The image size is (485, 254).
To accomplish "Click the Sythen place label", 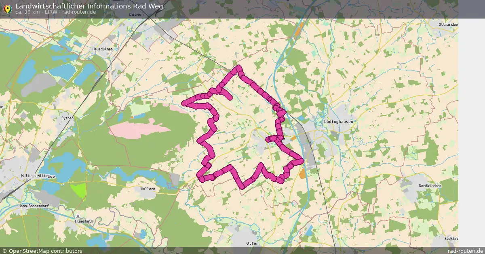I will (67, 118).
